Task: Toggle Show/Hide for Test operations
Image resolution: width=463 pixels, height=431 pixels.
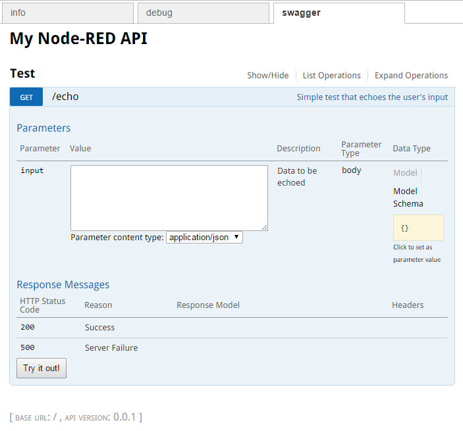Action: coord(267,76)
